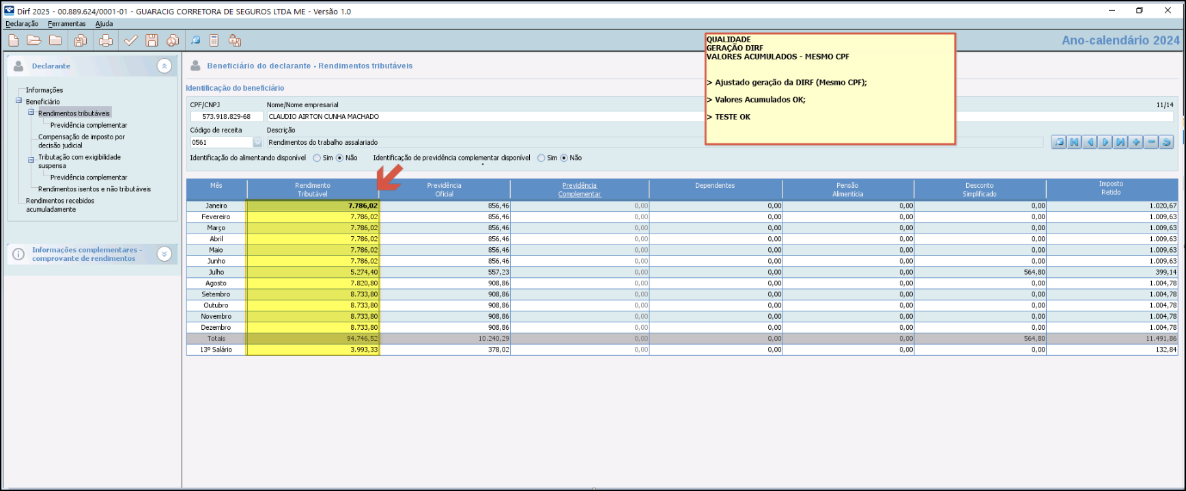The image size is (1186, 491).
Task: Click the Rendimento Tributável column header
Action: tap(313, 190)
